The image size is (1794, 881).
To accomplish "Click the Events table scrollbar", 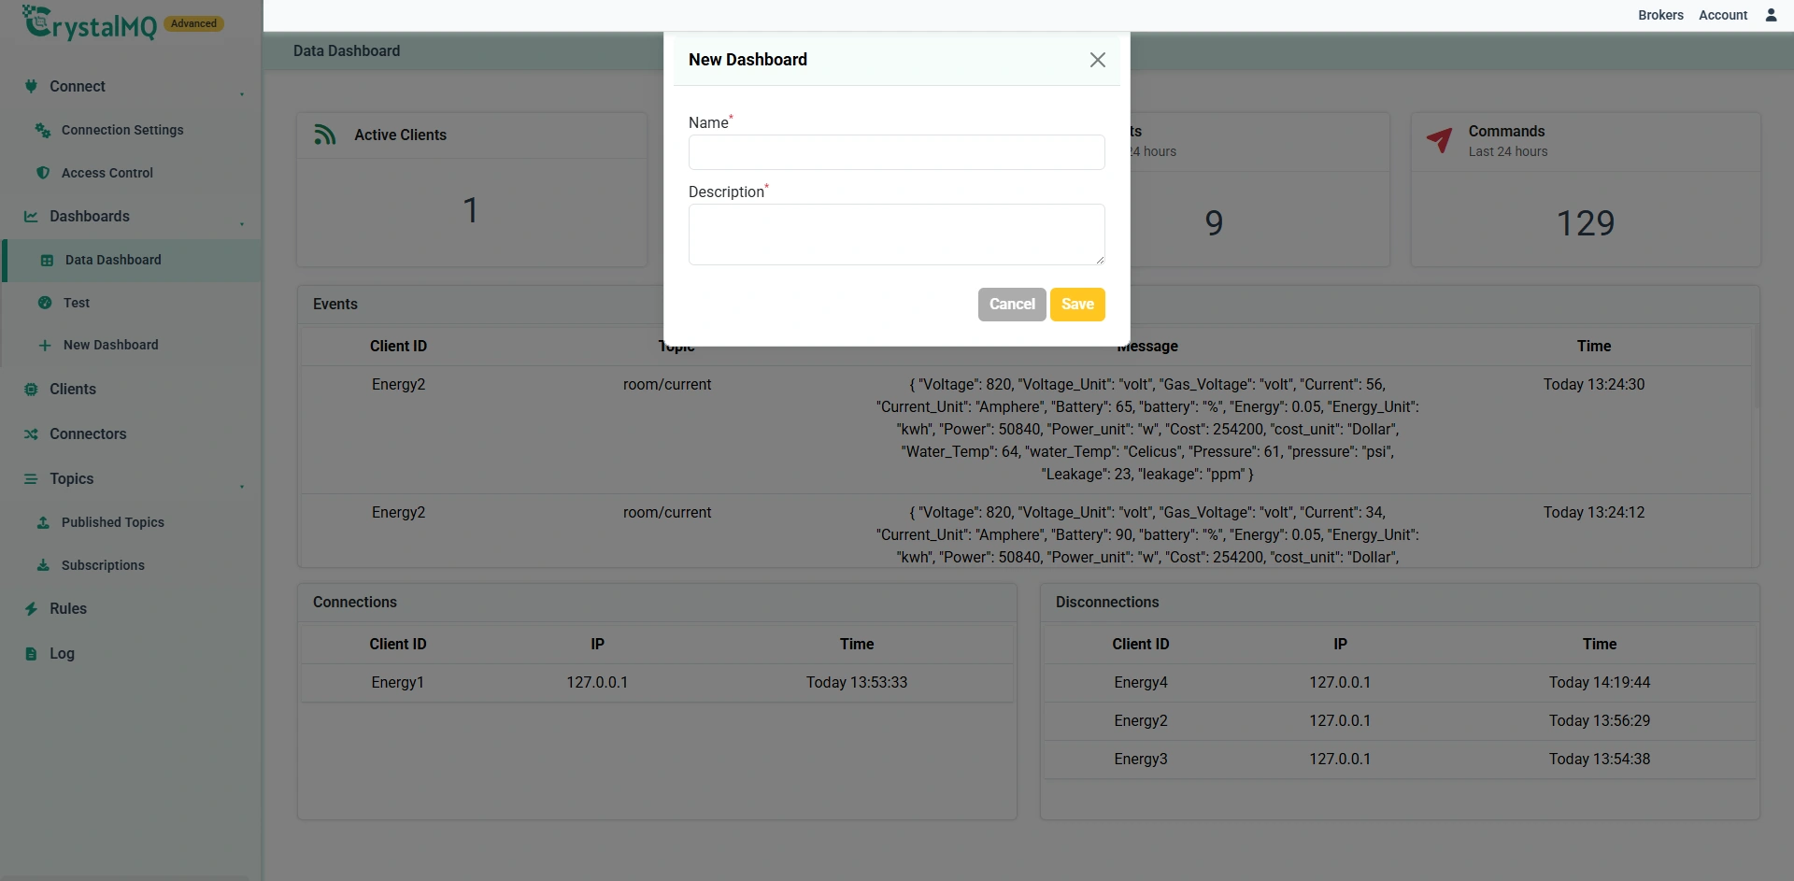I will tap(1757, 366).
